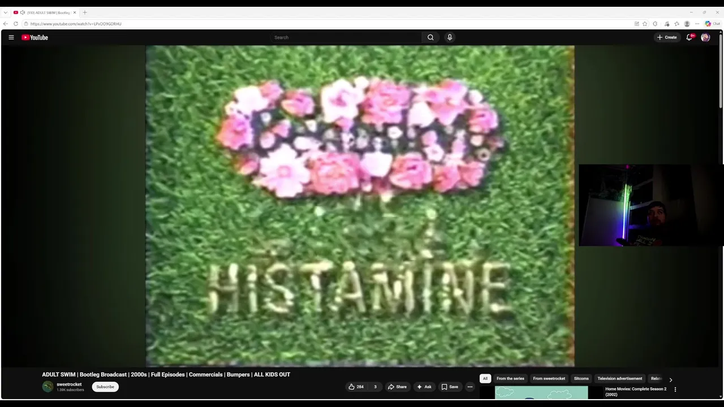
Task: Click the search magnifier button
Action: pos(430,37)
